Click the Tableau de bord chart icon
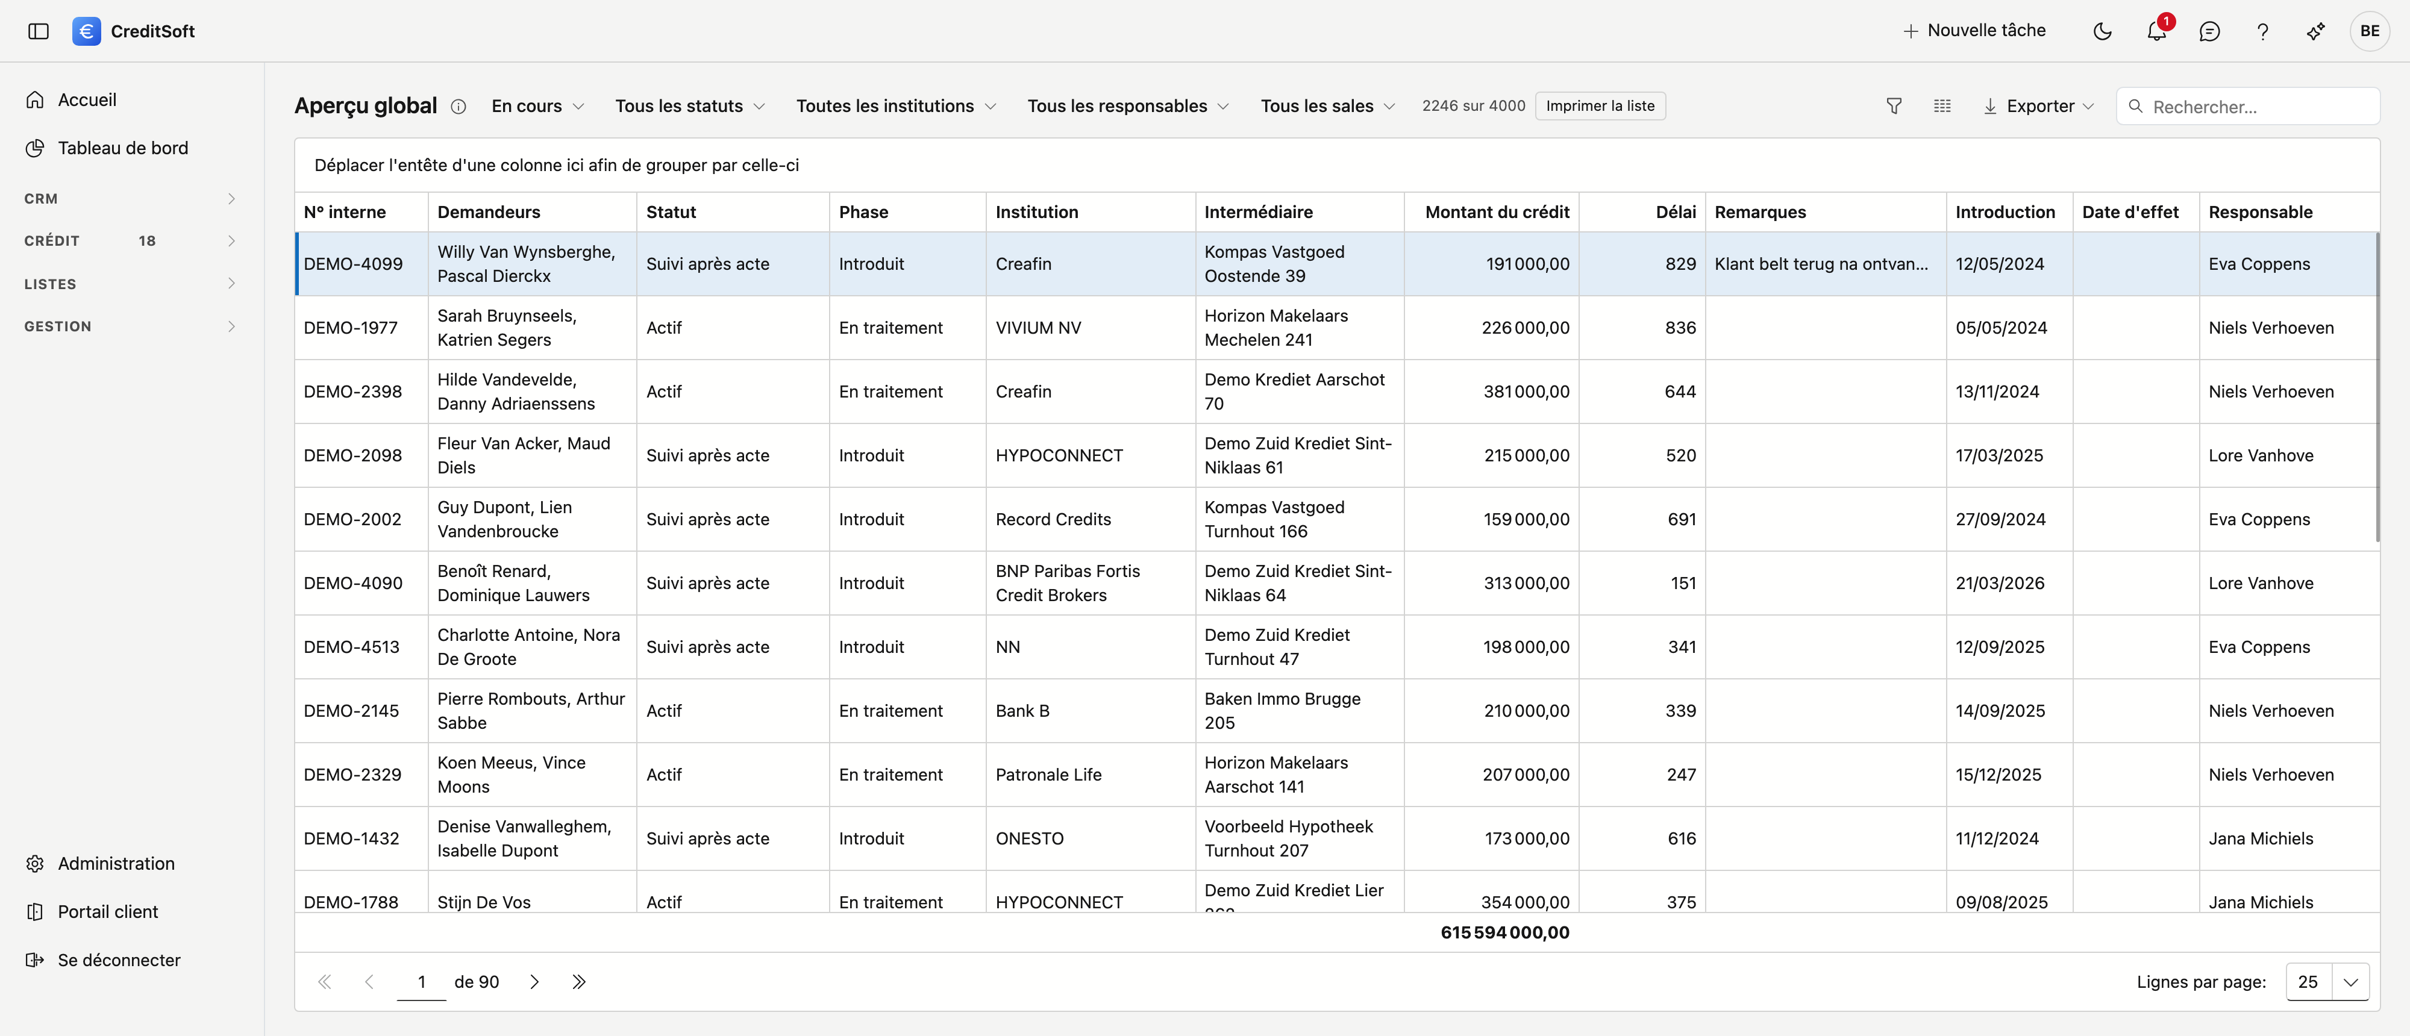Screen dimensions: 2410x1036 point(34,148)
